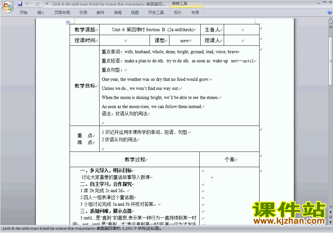Open the 审阅 ribbon tab
The image size is (333, 233).
tap(118, 13)
